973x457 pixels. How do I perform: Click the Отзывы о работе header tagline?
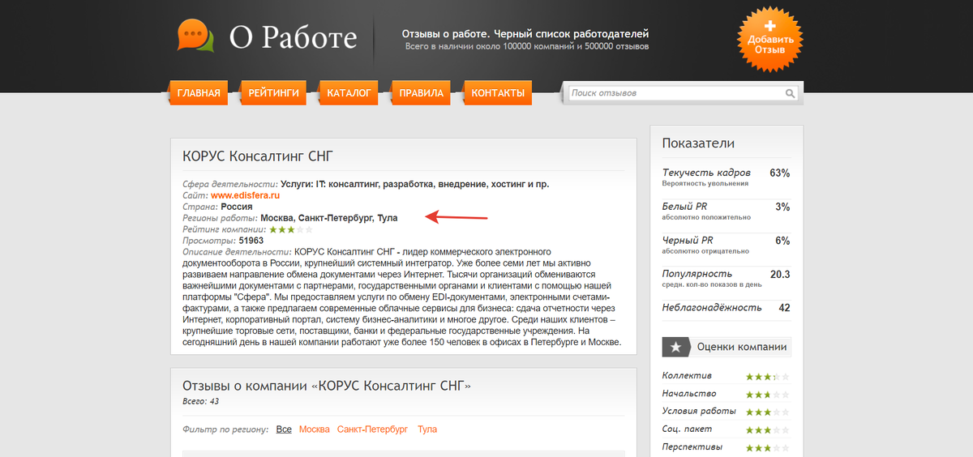[x=525, y=34]
